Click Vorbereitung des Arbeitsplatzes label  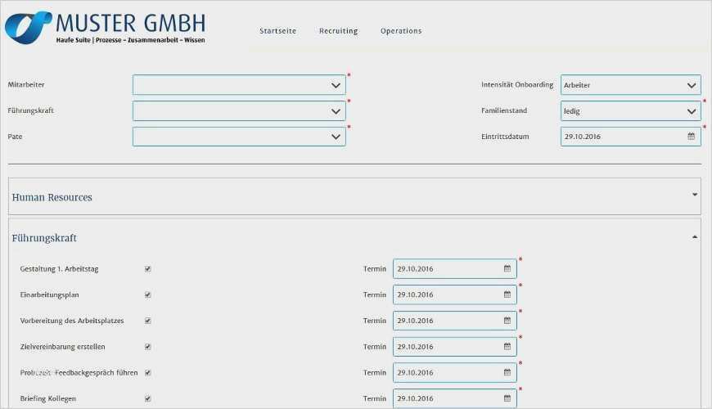(x=72, y=321)
